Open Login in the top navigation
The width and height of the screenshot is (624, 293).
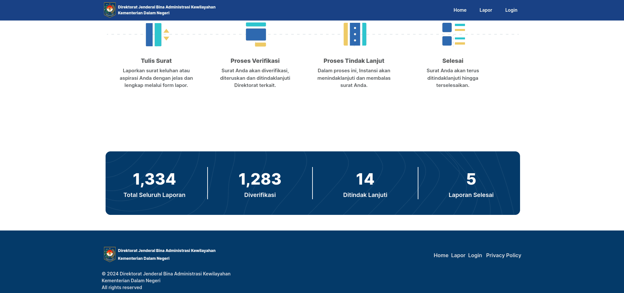point(511,10)
